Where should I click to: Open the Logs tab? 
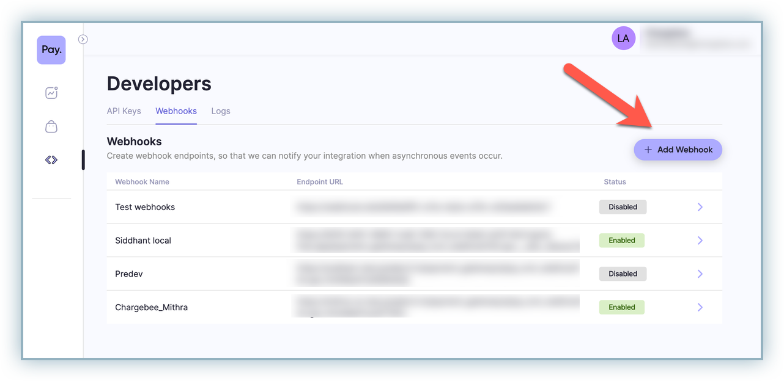point(221,111)
